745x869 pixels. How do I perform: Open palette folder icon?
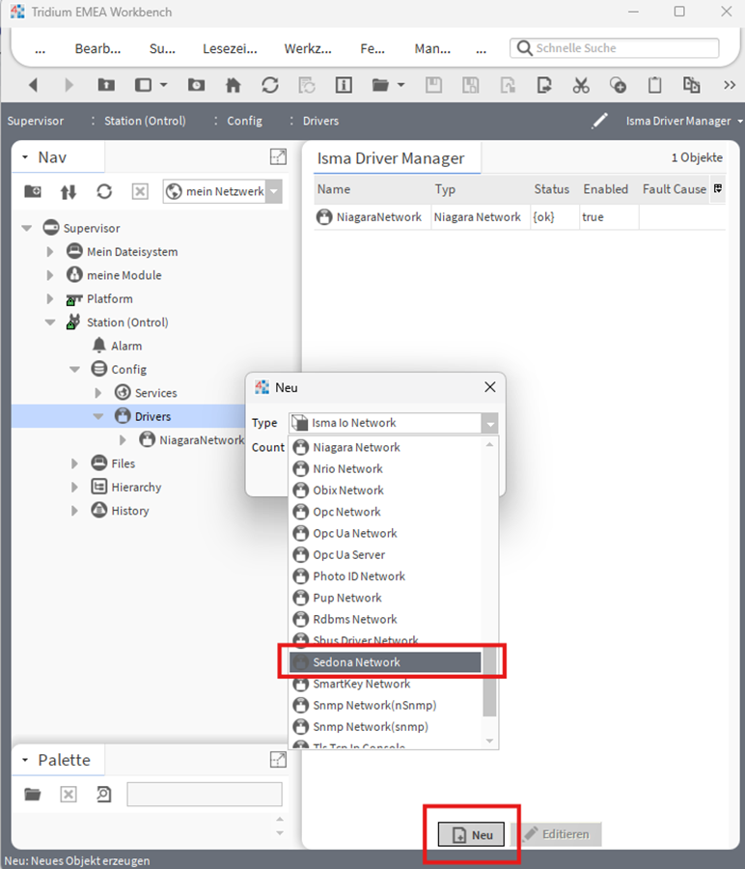pos(33,795)
